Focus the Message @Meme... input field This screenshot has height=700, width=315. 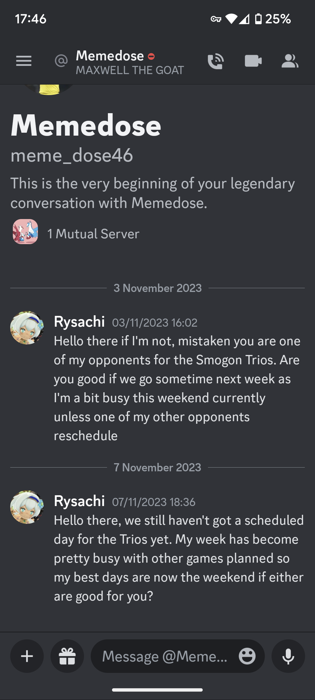click(x=165, y=656)
